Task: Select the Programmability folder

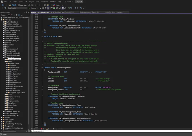Action: [x=13, y=101]
